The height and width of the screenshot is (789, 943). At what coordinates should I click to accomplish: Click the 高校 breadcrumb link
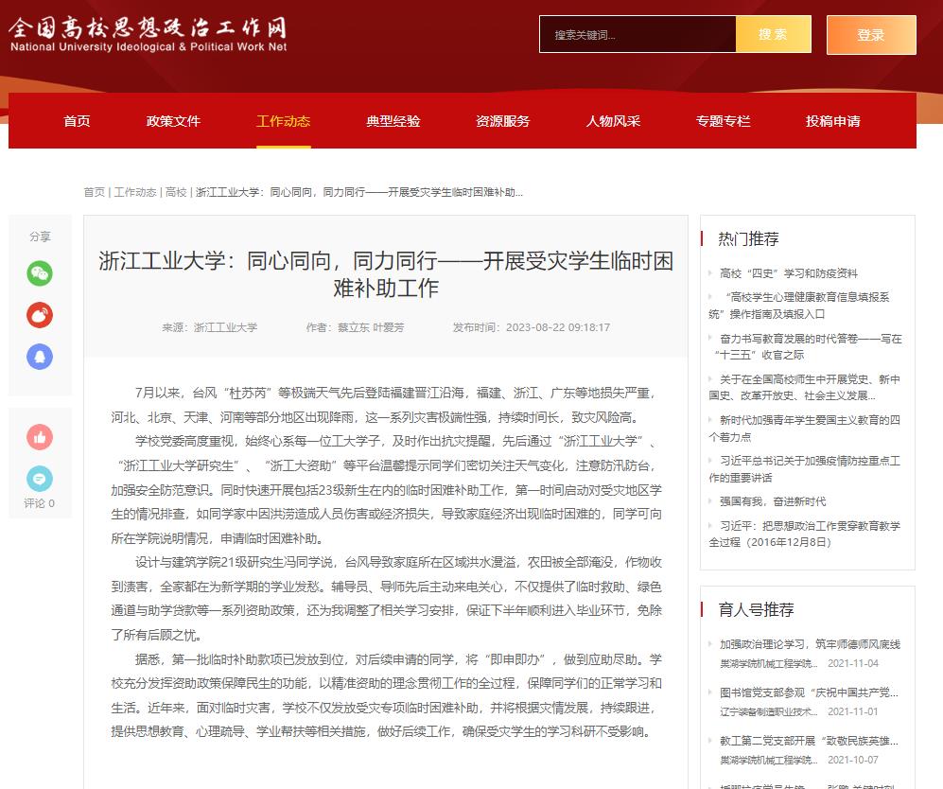176,192
